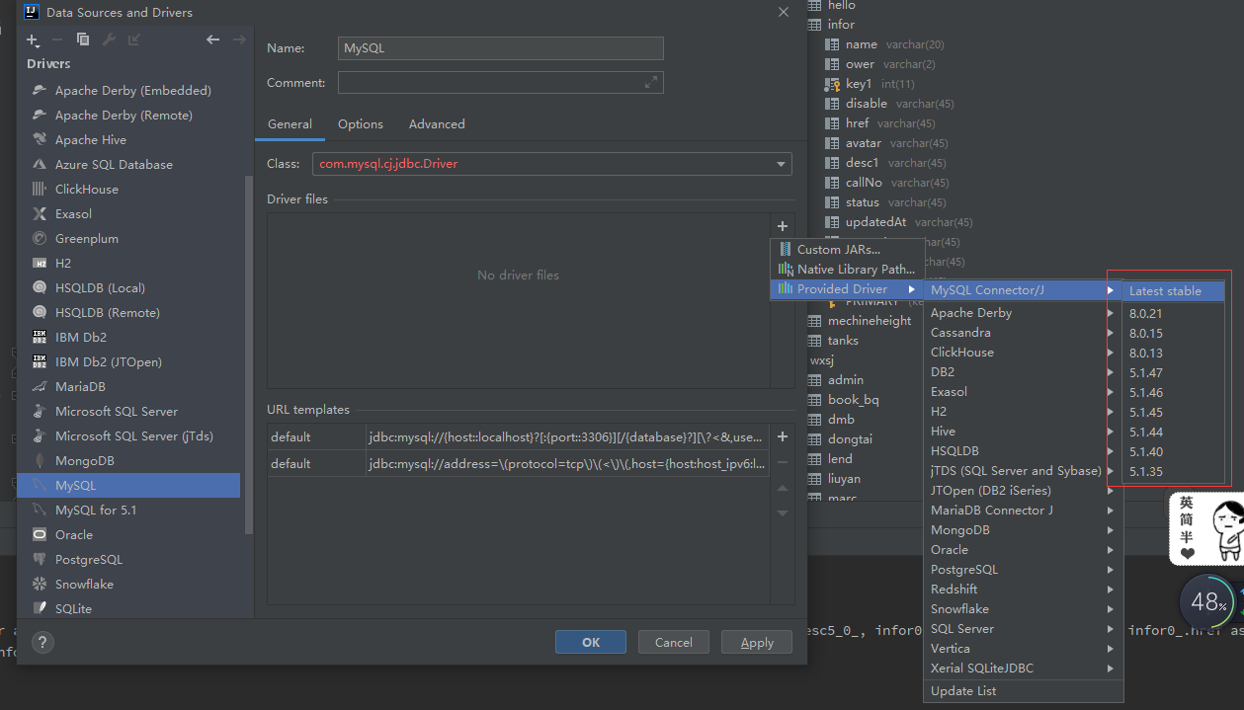
Task: Expand the PostgreSQL submenu arrow in driver list
Action: (x=1111, y=570)
